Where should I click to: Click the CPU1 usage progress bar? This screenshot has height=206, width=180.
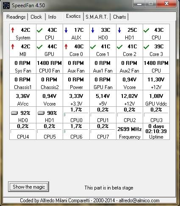tap(103, 114)
